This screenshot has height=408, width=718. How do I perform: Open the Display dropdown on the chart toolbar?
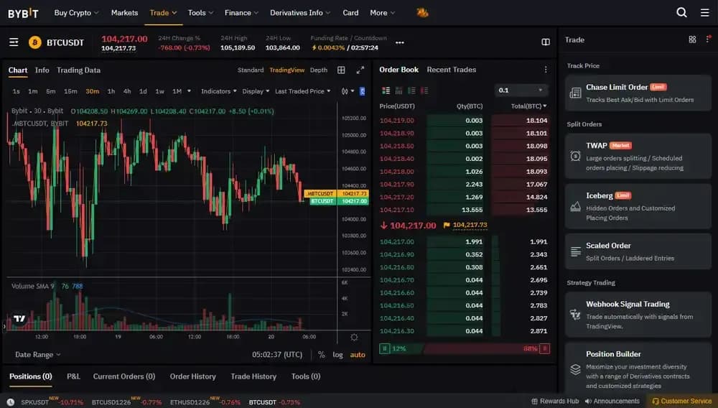[x=256, y=91]
